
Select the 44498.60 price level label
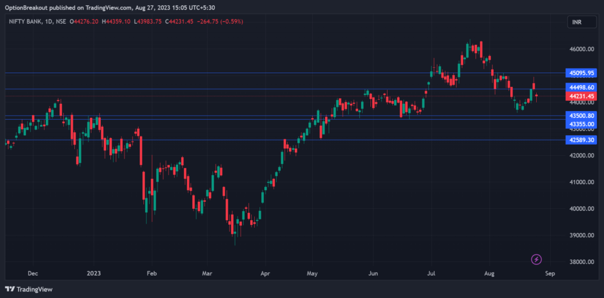point(582,88)
